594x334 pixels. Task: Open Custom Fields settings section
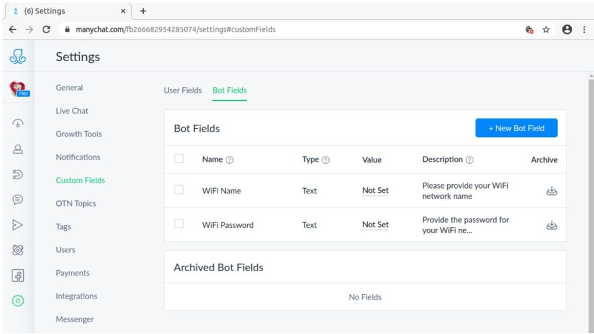[x=80, y=180]
